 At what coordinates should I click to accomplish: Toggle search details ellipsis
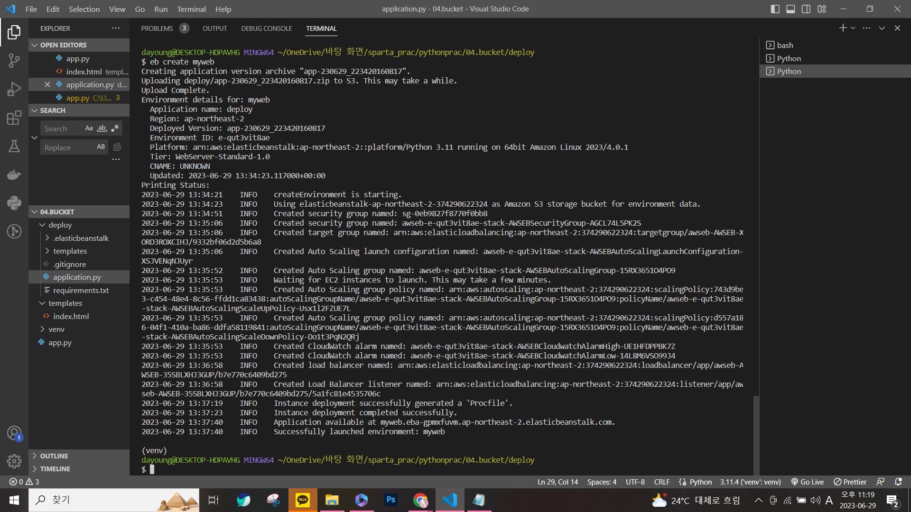116,160
